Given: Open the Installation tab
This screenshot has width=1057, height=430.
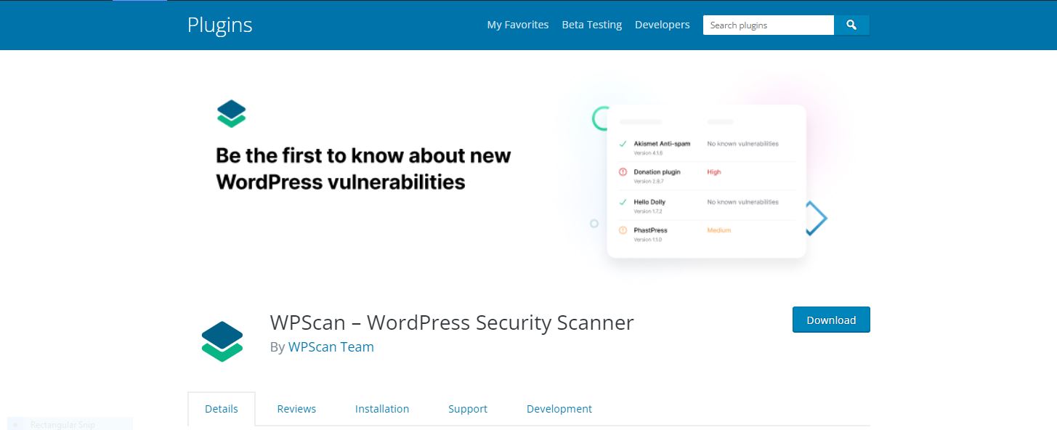Looking at the screenshot, I should click(382, 408).
